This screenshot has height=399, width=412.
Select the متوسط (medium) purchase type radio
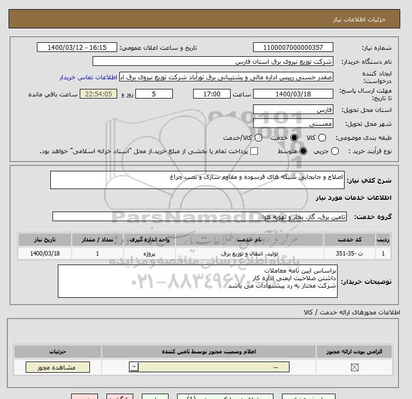point(303,151)
